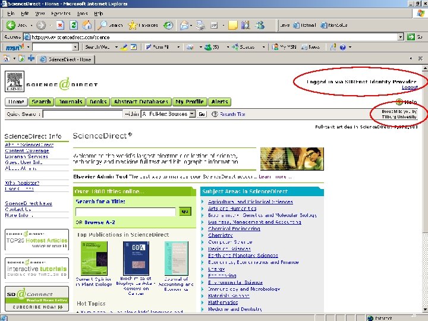Viewport: 428px width, 321px height.
Task: Click the MSN butterfly logo
Action: [15, 47]
